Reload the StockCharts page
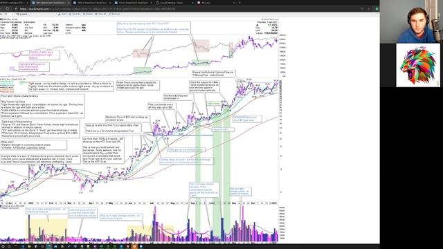This screenshot has height=249, width=443. tap(8, 9)
